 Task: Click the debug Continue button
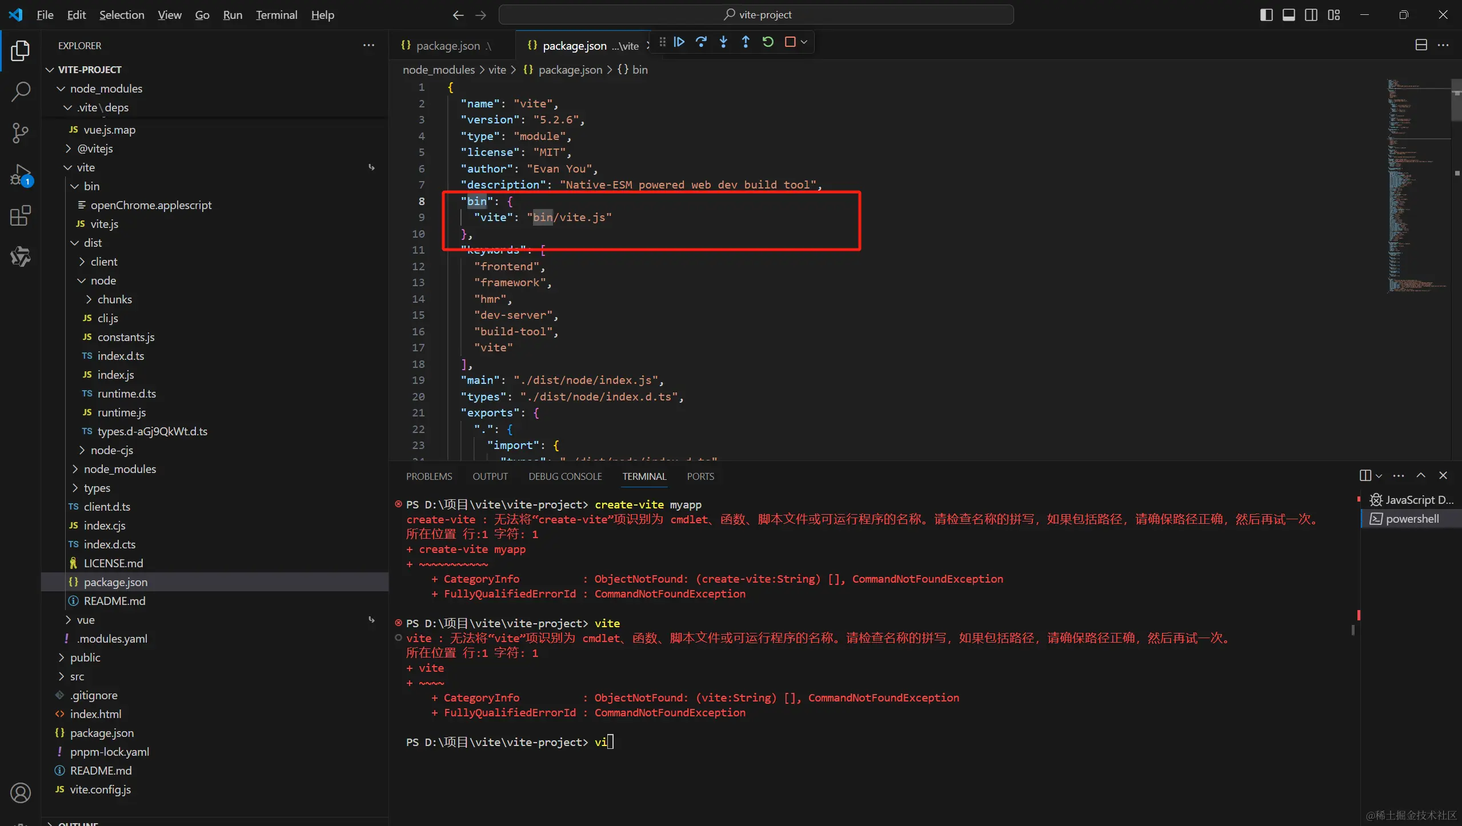[x=679, y=42]
